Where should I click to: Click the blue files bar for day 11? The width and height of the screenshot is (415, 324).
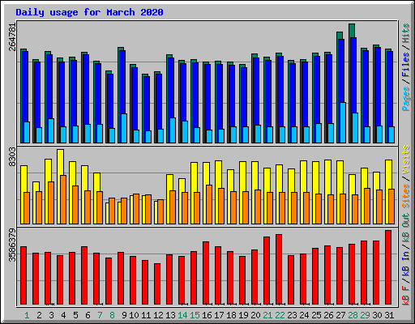(147, 103)
